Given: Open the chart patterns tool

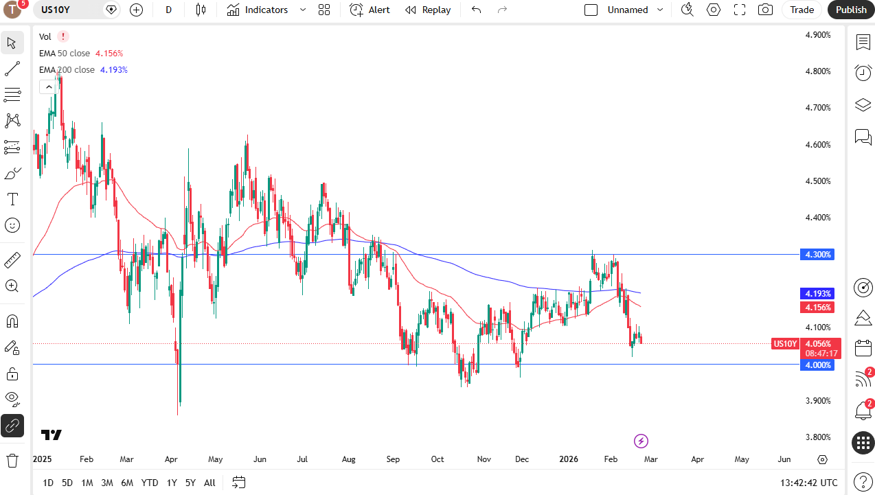Looking at the screenshot, I should click(x=12, y=121).
